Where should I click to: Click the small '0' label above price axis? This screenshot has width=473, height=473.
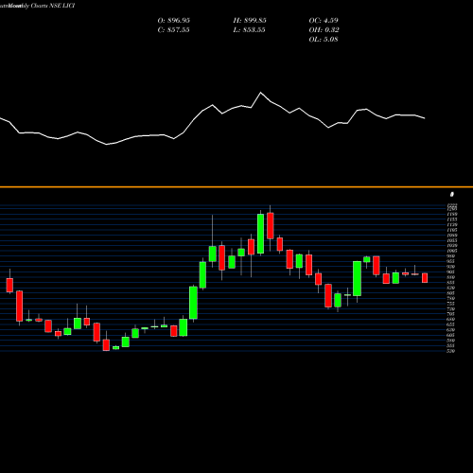(452, 194)
